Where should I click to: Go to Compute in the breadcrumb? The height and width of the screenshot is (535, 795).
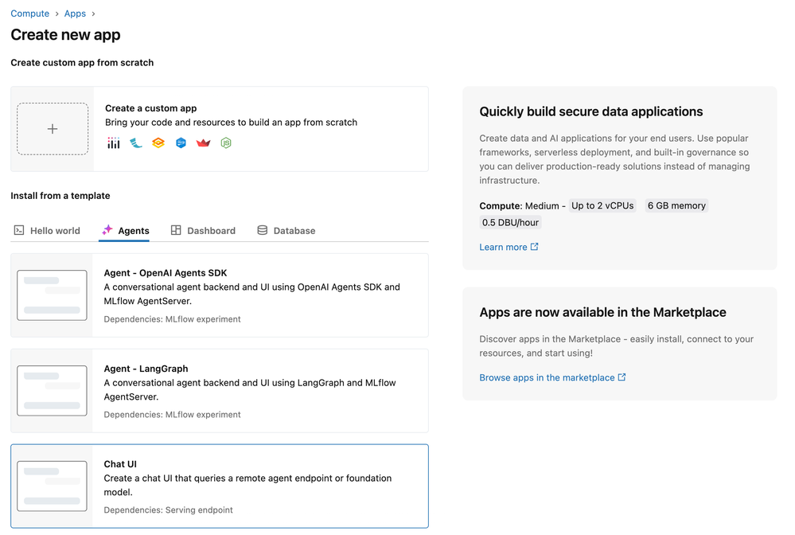29,14
